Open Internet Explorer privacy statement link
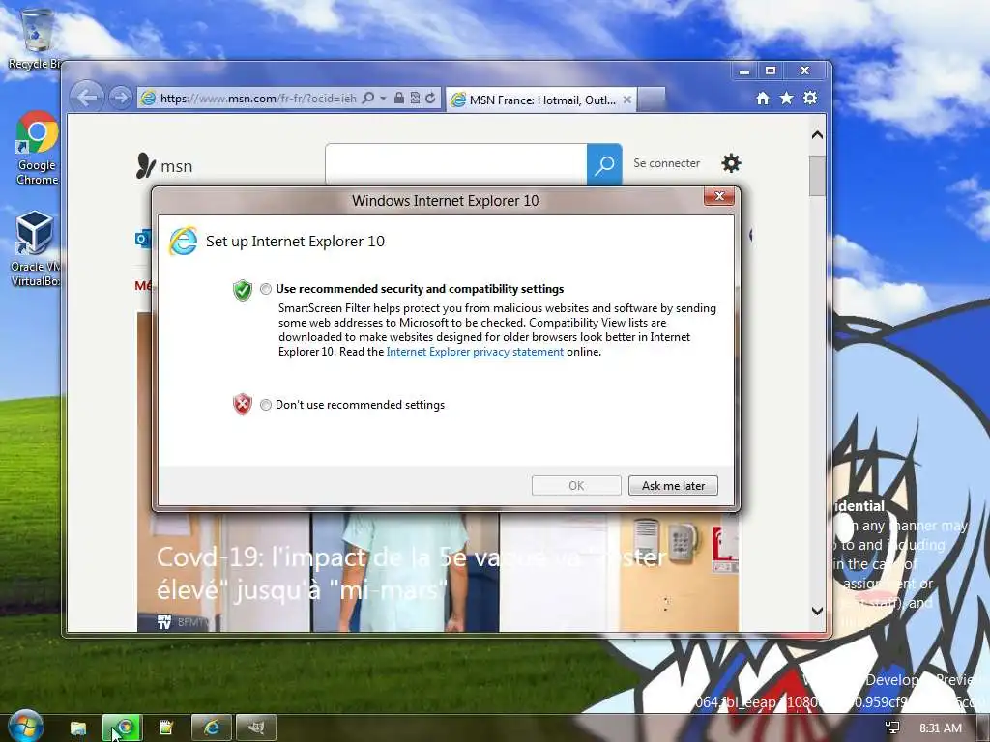Viewport: 990px width, 742px height. click(475, 352)
